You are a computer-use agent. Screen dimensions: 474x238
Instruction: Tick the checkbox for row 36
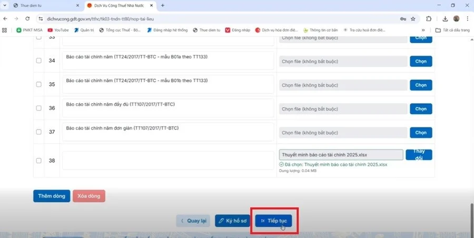[39, 108]
